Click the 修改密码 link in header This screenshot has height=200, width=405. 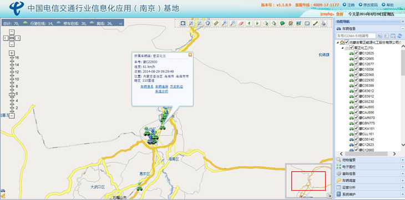(370, 5)
